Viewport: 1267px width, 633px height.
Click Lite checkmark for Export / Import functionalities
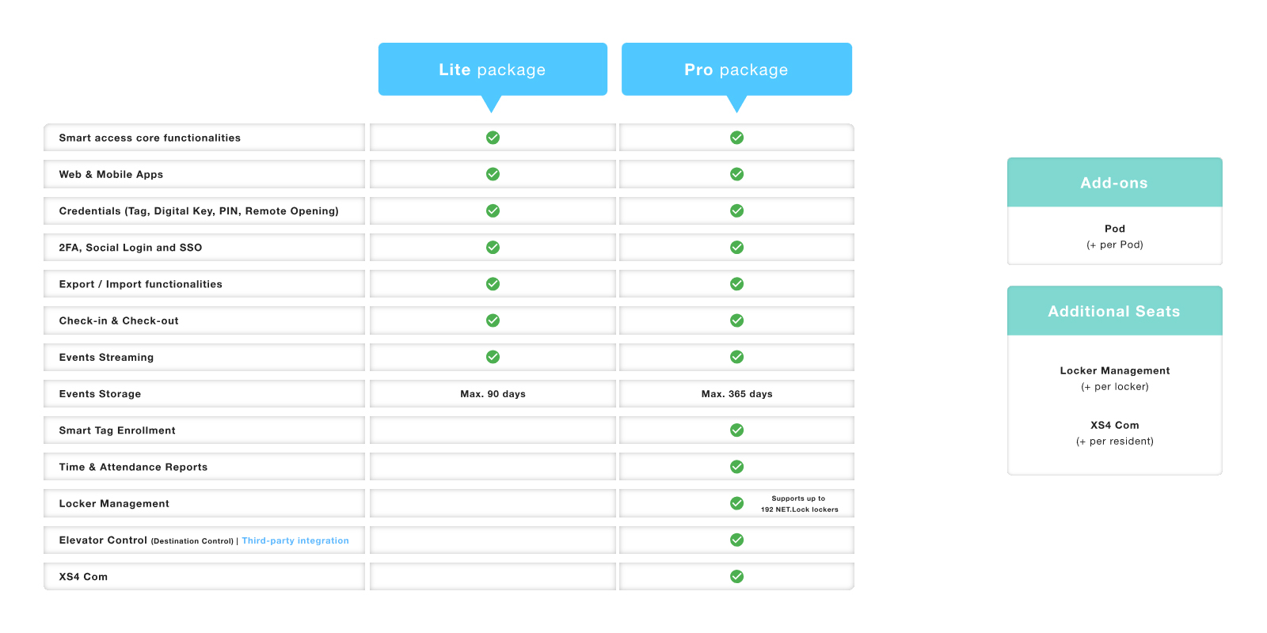(x=493, y=283)
